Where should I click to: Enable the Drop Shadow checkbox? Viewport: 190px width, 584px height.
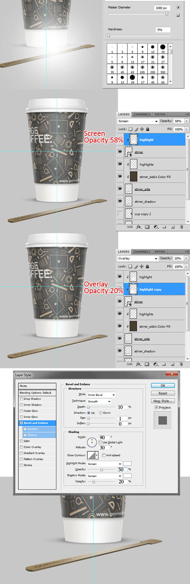(x=22, y=398)
